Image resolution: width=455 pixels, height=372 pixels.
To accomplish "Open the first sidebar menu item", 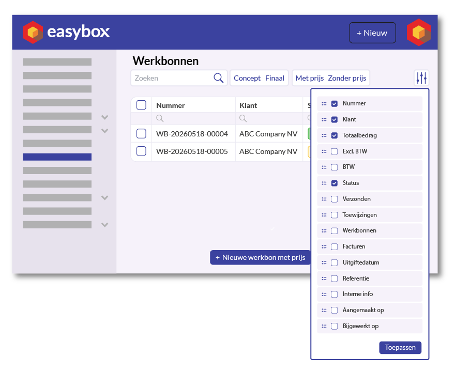I will 57,62.
